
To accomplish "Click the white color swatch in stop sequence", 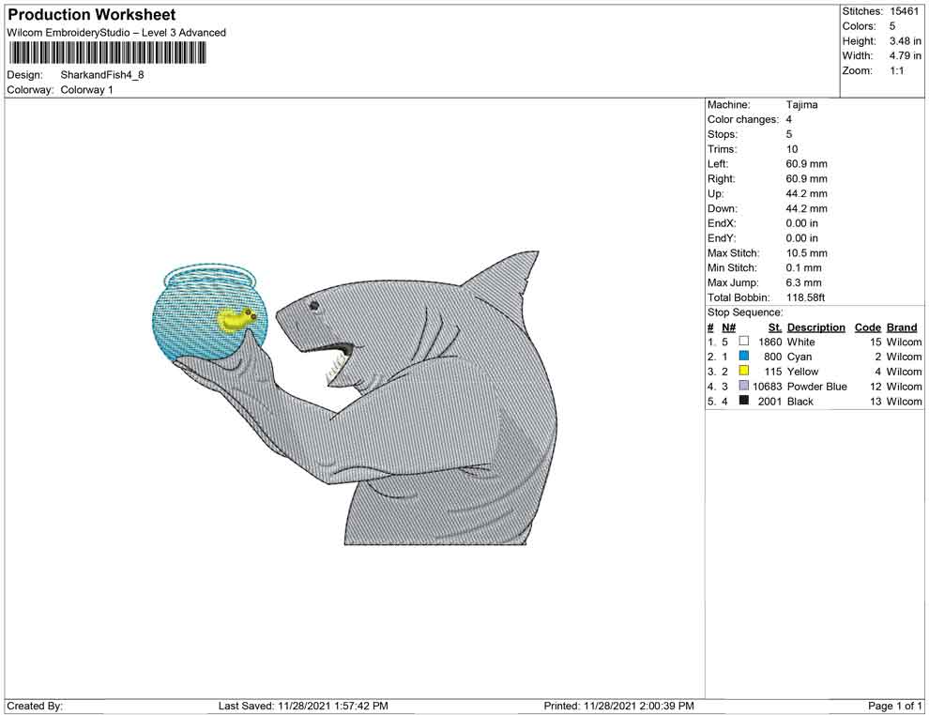I will tap(744, 342).
